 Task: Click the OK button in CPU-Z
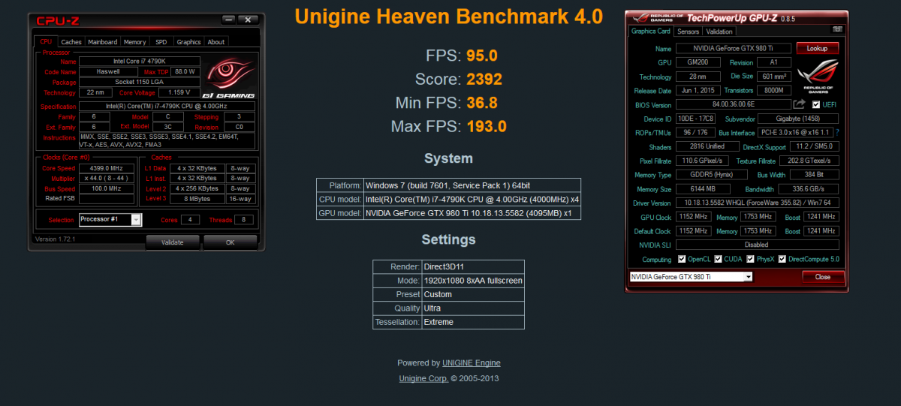(231, 242)
